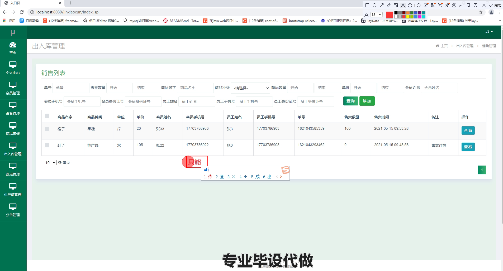The image size is (503, 271).
Task: Click the 单号 search input field
Action: (71, 88)
